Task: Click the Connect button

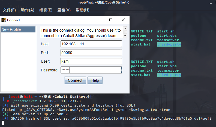Action: (x=75, y=80)
